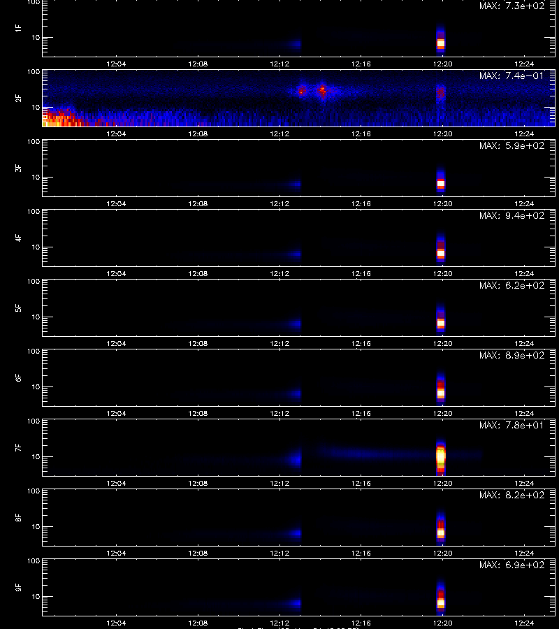
Task: Select the text MAX: 7.4e-01
Action: click(x=511, y=75)
